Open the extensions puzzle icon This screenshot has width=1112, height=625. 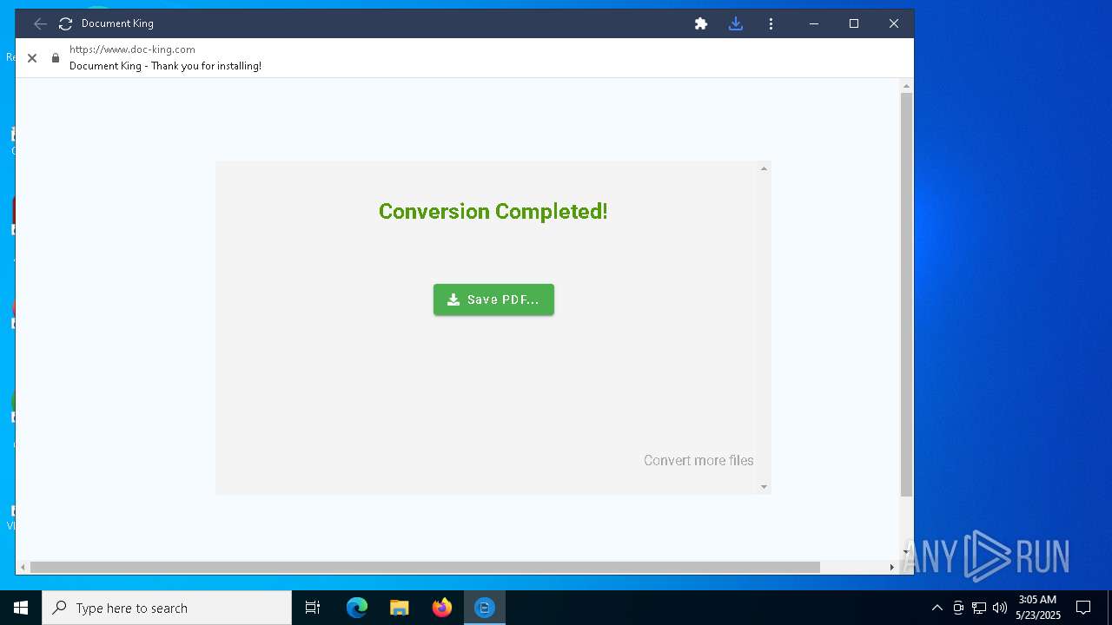(x=701, y=23)
